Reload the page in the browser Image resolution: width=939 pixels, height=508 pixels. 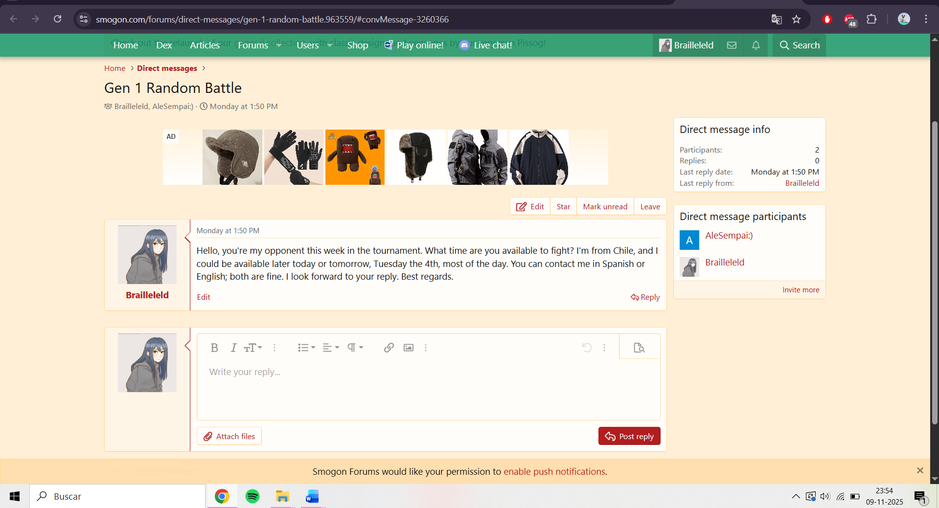[x=57, y=19]
